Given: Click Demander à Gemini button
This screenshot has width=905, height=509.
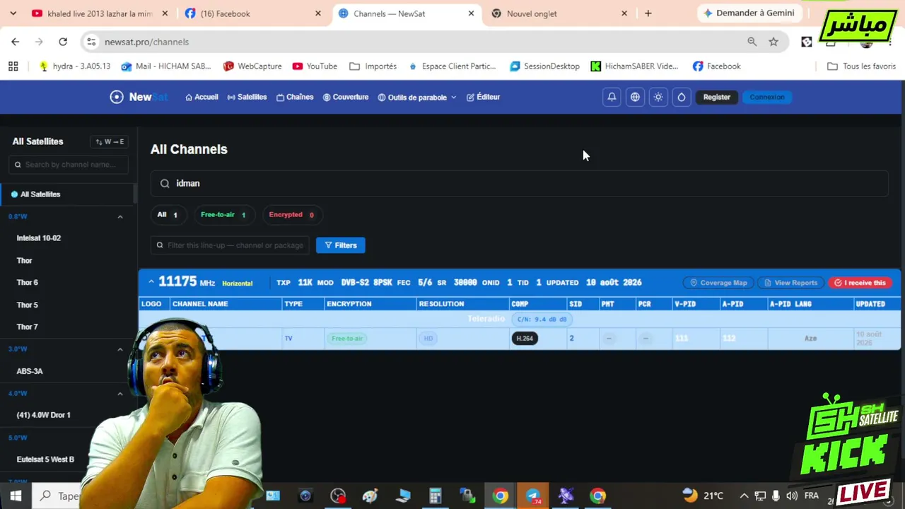Looking at the screenshot, I should [x=749, y=13].
